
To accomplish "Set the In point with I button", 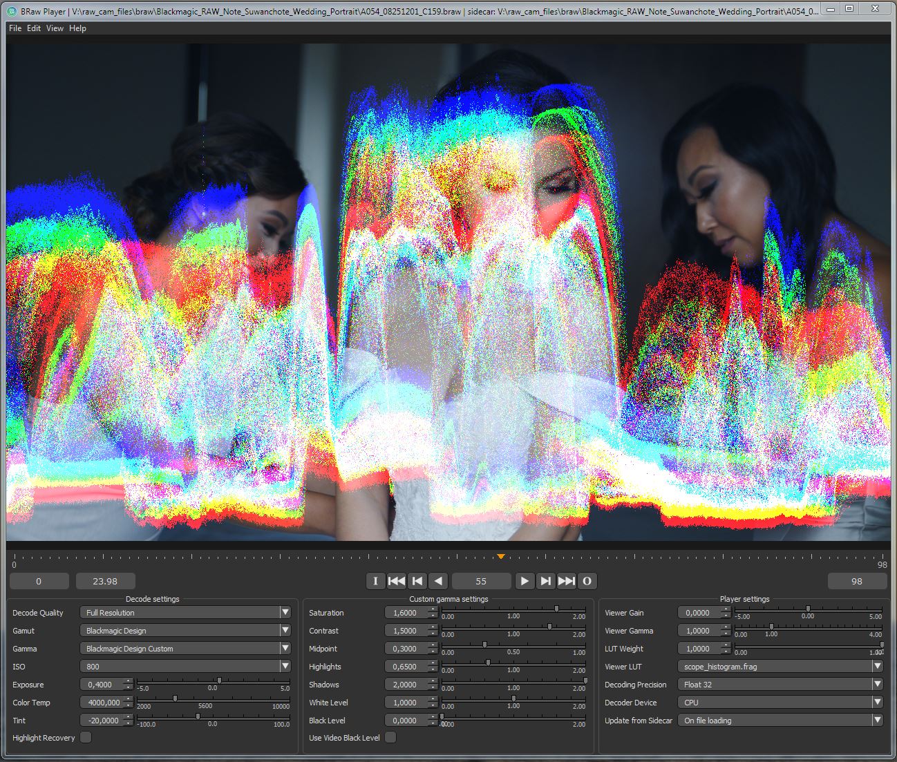I will 375,581.
